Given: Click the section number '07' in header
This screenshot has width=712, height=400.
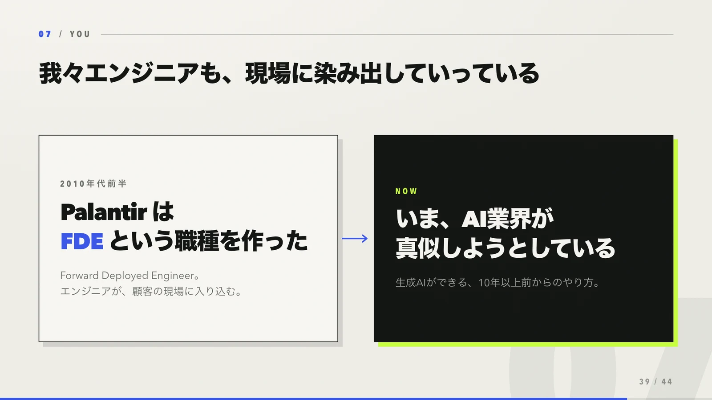Looking at the screenshot, I should pyautogui.click(x=45, y=34).
